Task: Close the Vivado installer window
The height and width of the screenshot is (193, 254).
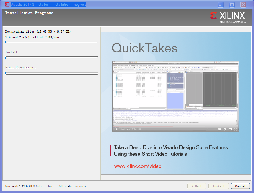Action: 243,5
